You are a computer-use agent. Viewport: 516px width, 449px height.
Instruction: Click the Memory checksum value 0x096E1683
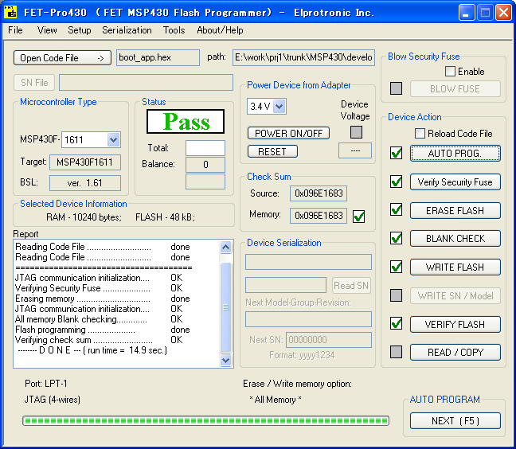319,216
